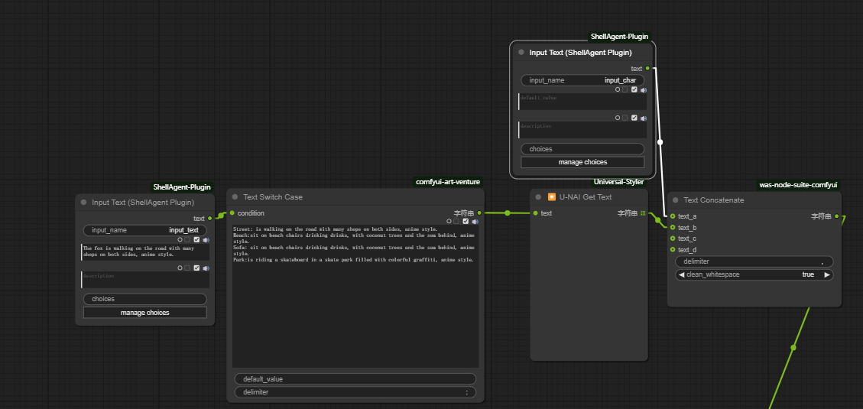Select circle radio above Text Switch Case text area
Image resolution: width=863 pixels, height=409 pixels.
pyautogui.click(x=449, y=221)
